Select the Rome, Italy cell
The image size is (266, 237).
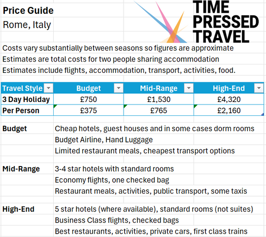point(27,25)
